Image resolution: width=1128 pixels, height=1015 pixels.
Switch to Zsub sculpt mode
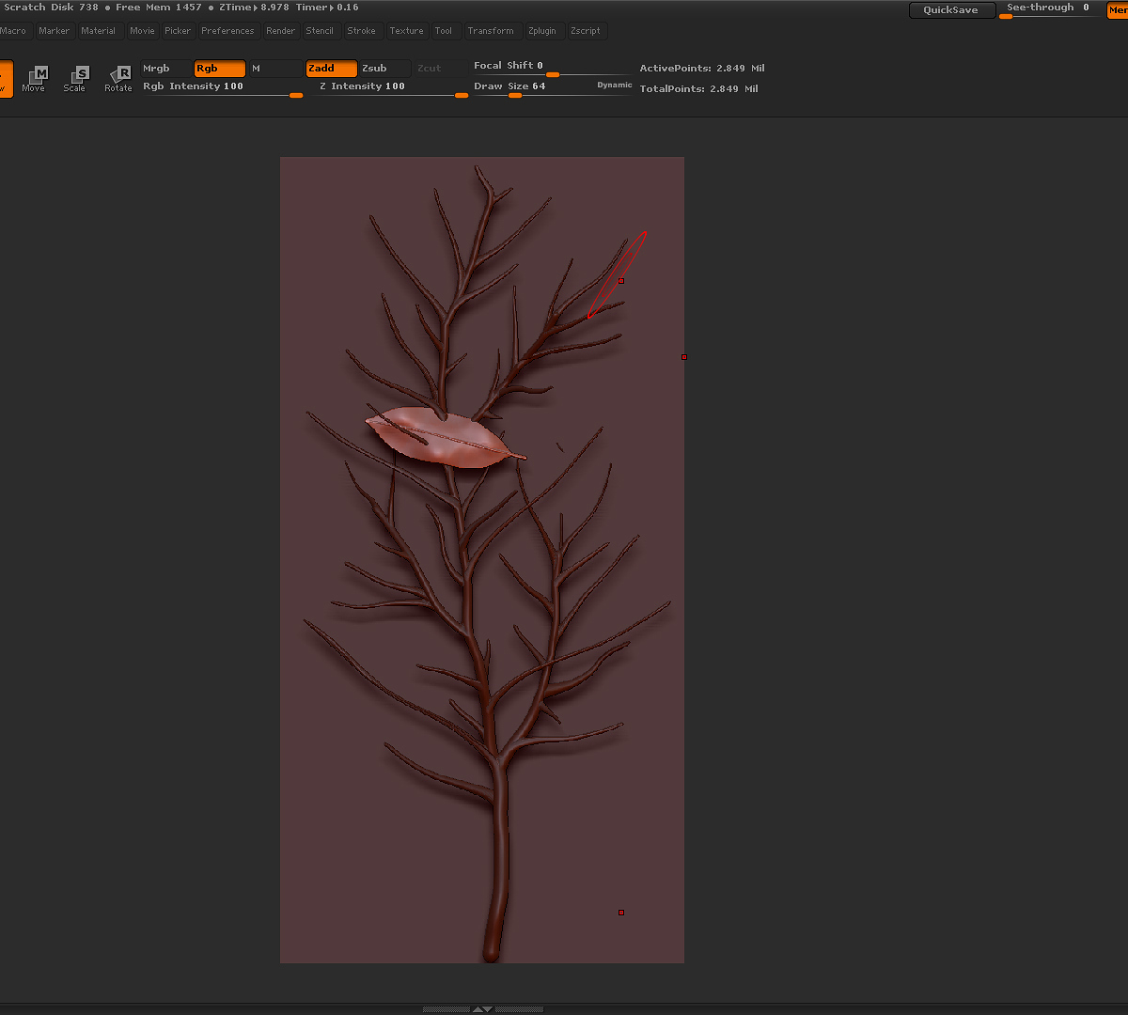click(x=384, y=69)
